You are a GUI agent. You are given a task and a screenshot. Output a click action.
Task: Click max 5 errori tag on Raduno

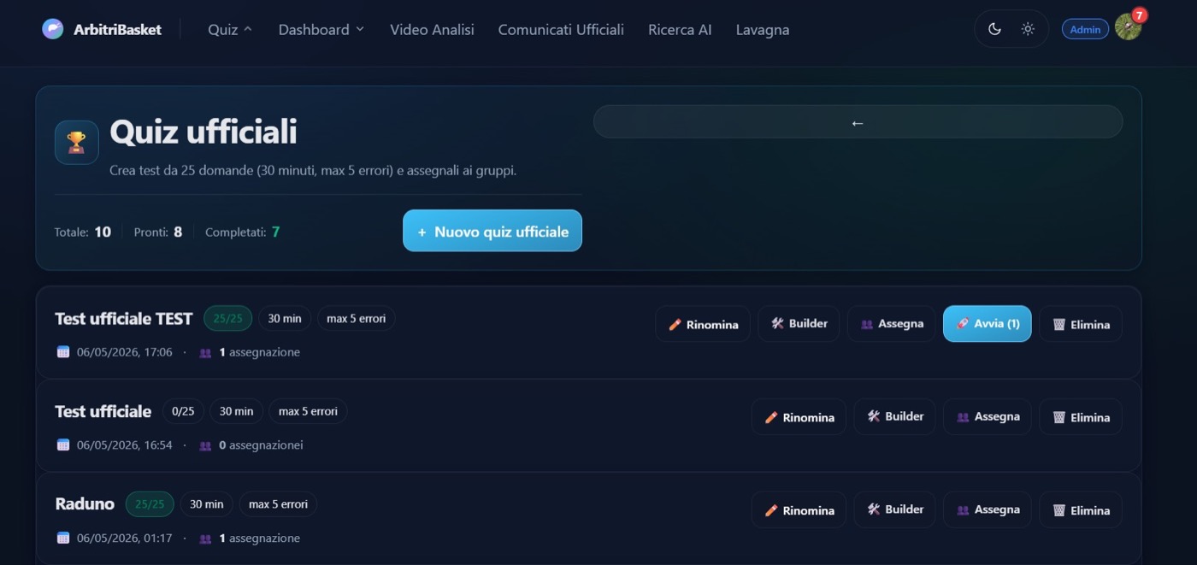tap(278, 504)
